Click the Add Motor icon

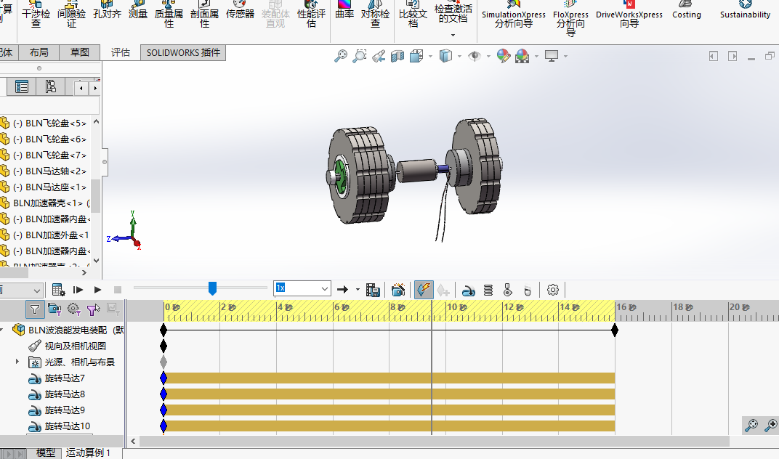468,290
